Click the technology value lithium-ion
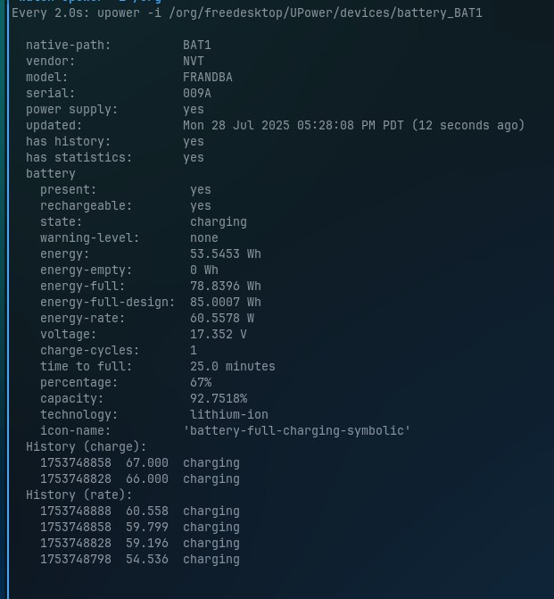This screenshot has height=599, width=554. pos(229,415)
